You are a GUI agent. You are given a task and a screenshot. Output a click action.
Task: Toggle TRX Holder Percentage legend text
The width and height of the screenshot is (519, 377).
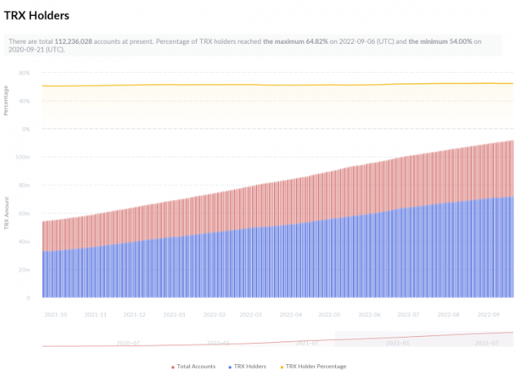point(315,366)
